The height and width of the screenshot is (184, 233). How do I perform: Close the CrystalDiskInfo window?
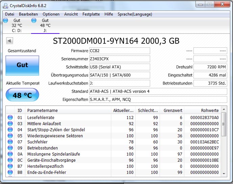tap(222, 5)
